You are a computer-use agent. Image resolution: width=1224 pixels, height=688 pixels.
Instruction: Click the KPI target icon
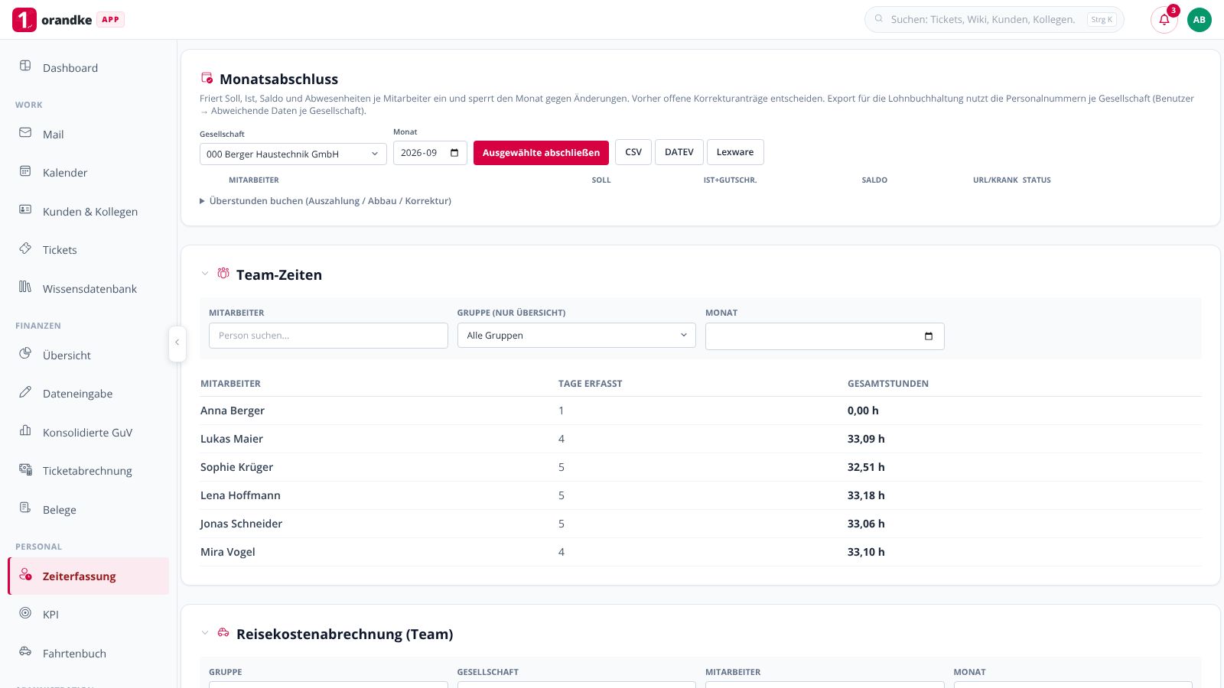click(25, 613)
